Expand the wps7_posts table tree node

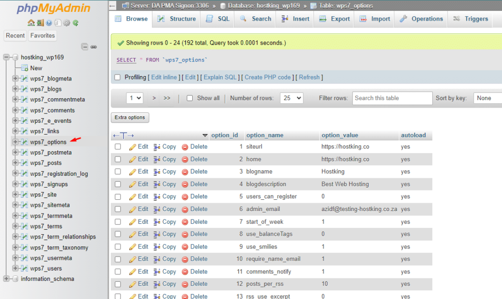point(15,163)
